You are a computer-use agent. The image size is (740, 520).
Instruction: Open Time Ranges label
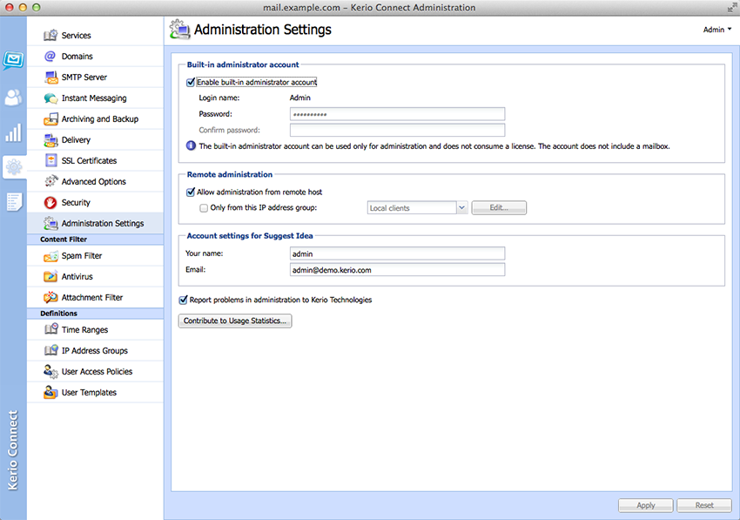[x=84, y=329]
